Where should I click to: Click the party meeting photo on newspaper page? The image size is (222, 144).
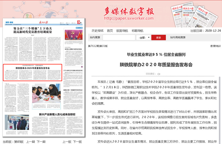[x=74, y=35]
